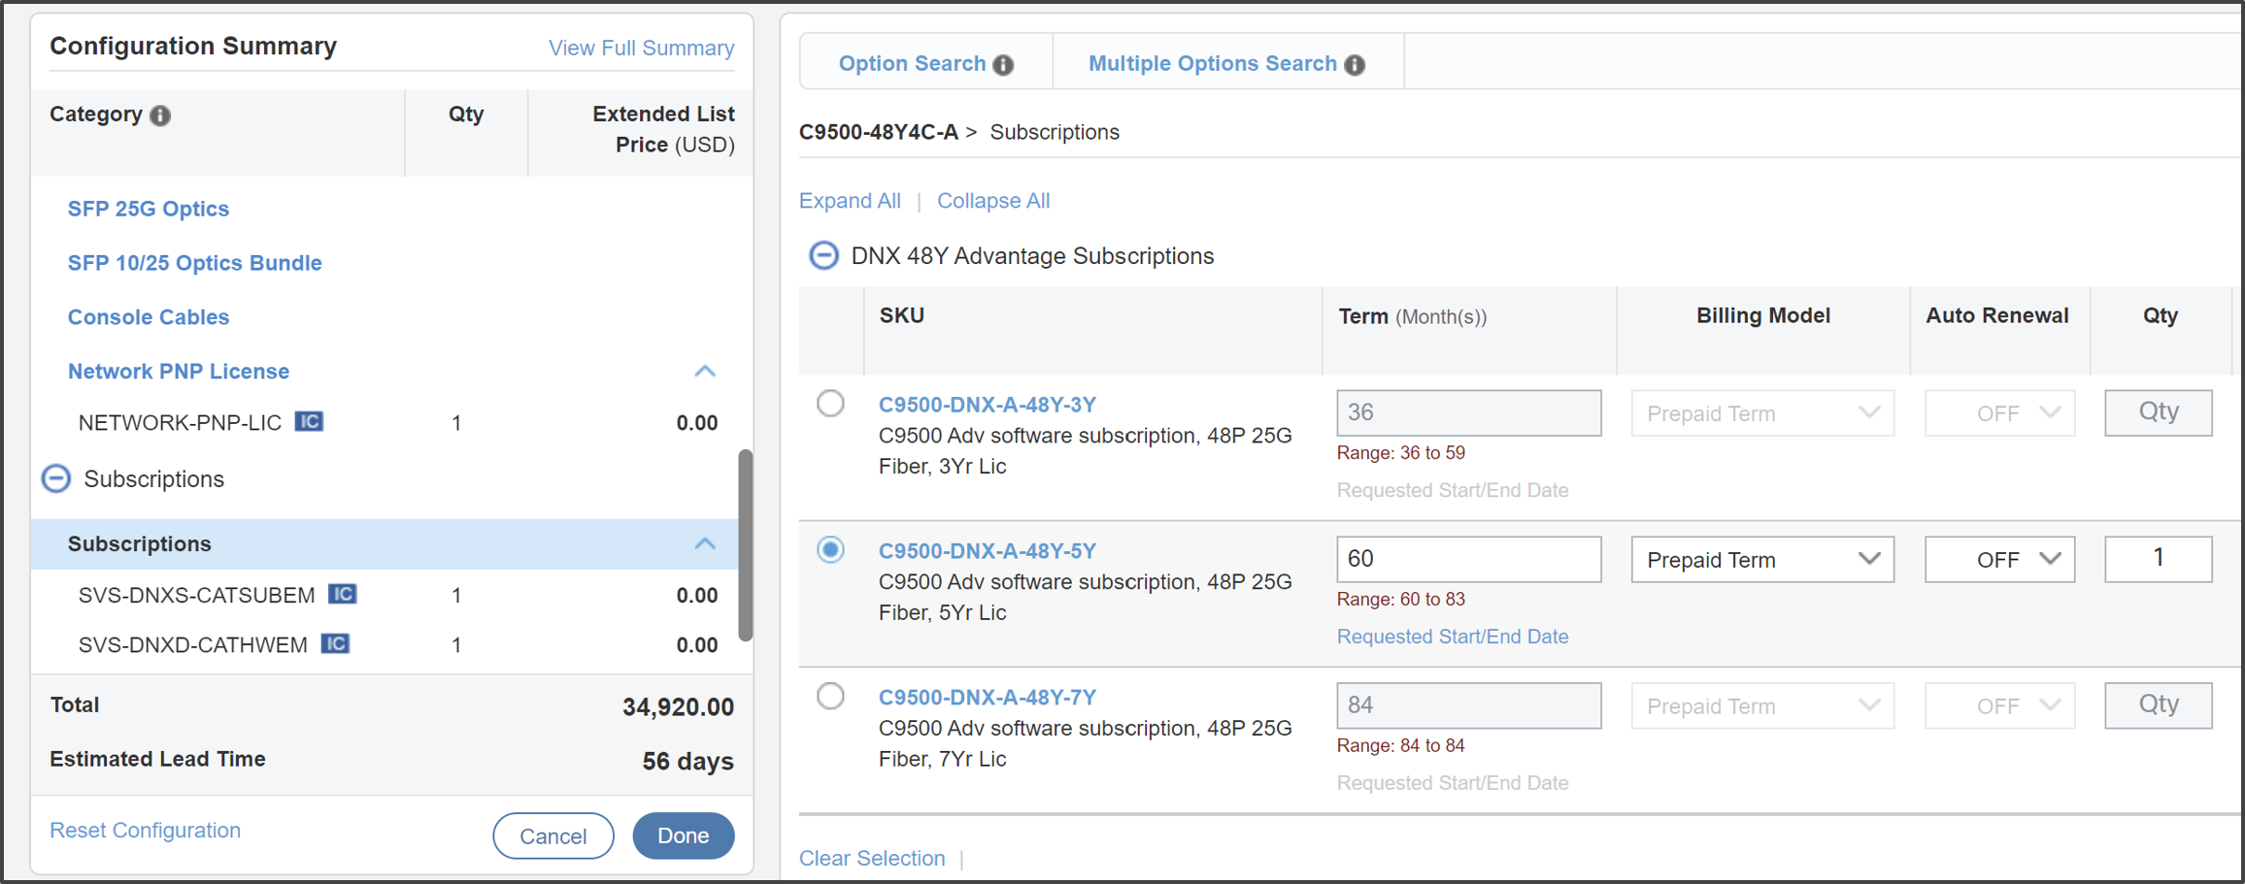2245x884 pixels.
Task: Click the Estimated Lead Time 56 days value
Action: [687, 761]
